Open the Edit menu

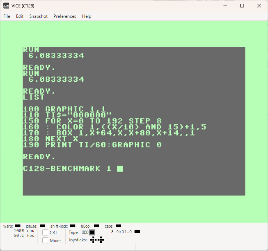20,16
